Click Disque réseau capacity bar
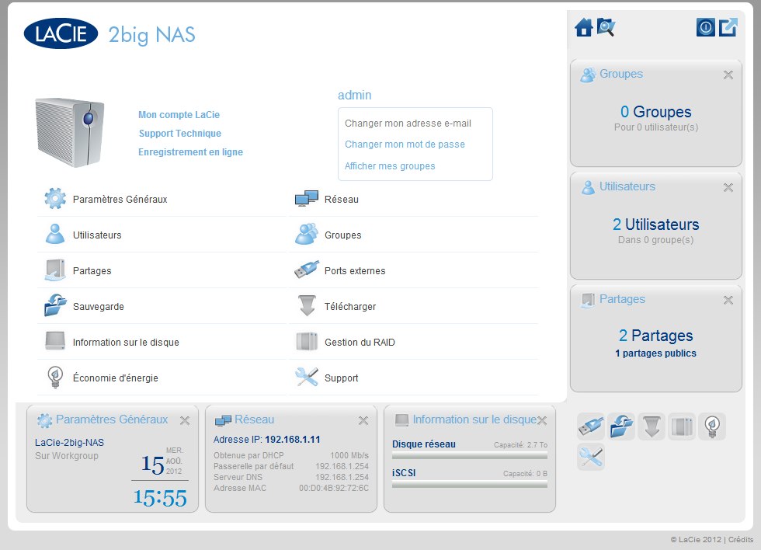 (470, 456)
